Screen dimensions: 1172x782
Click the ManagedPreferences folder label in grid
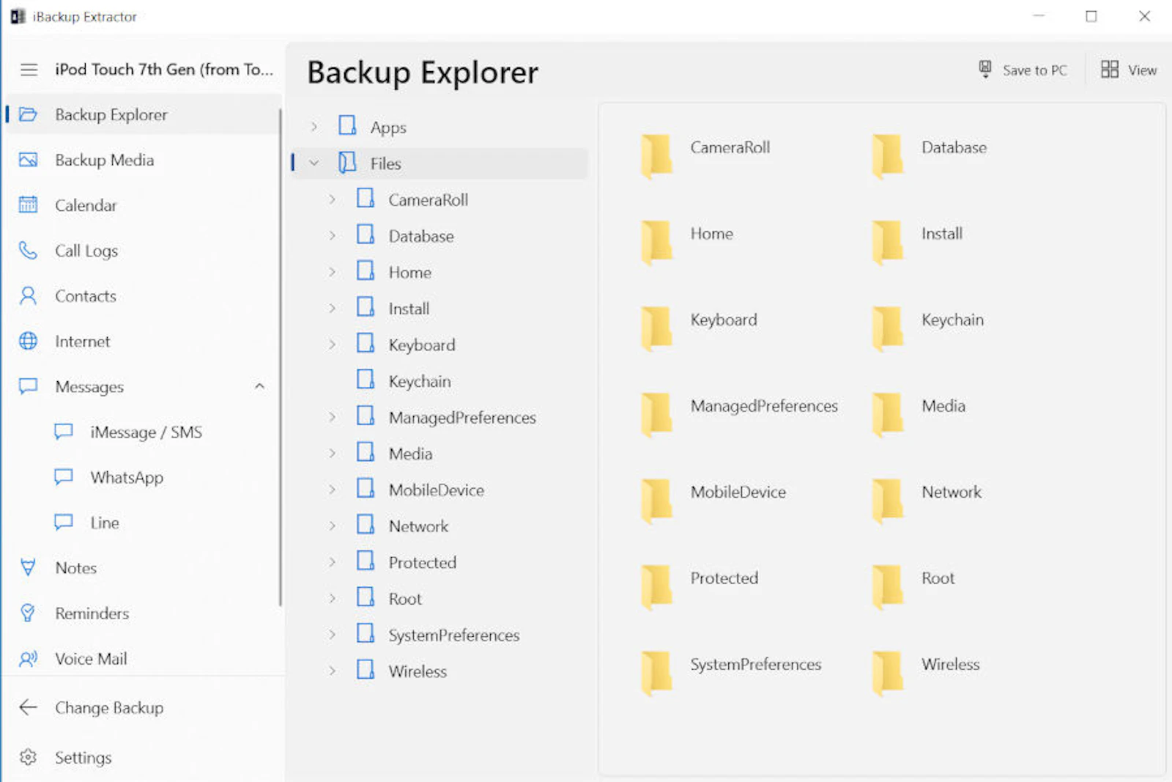coord(764,406)
